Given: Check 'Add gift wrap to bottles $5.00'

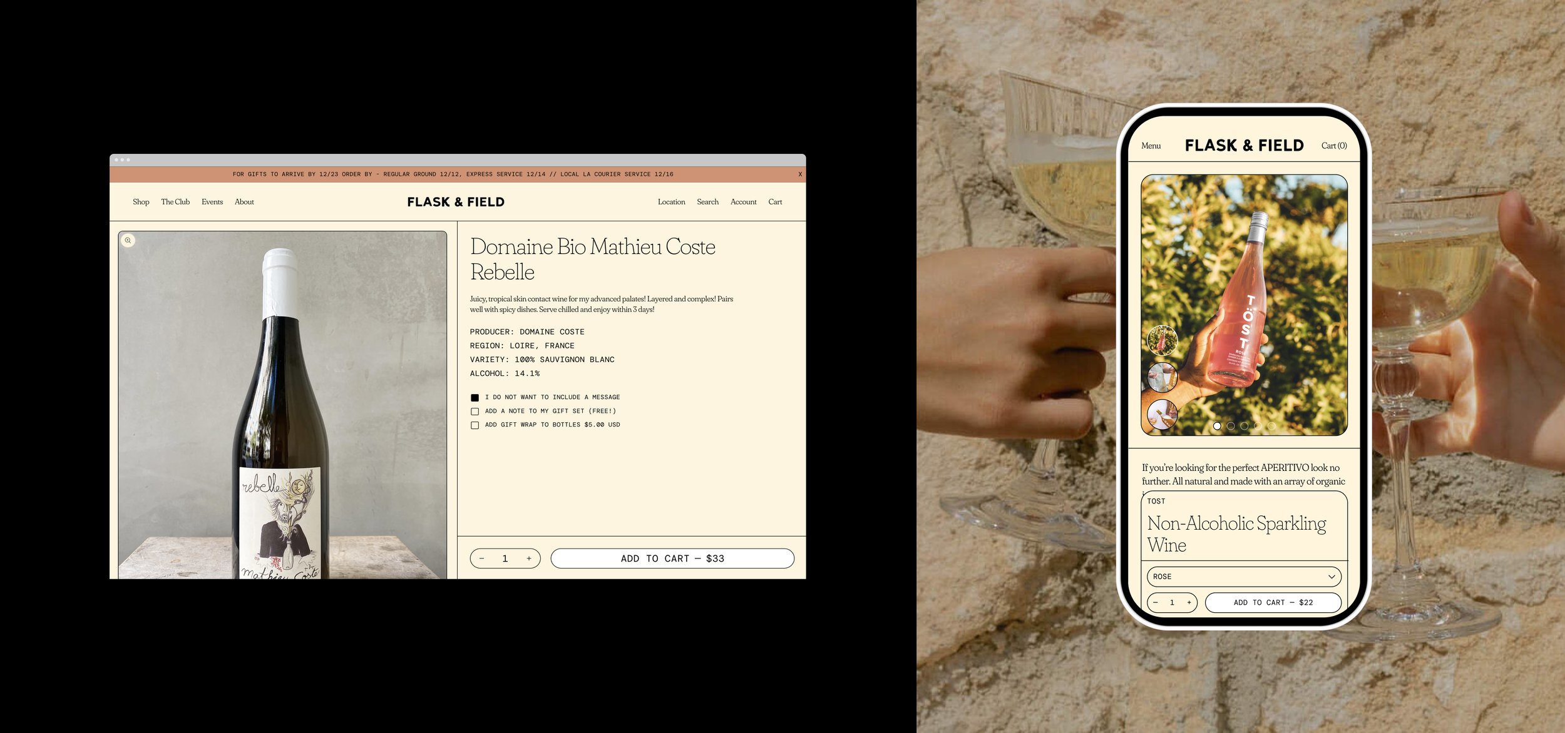Looking at the screenshot, I should (x=475, y=425).
